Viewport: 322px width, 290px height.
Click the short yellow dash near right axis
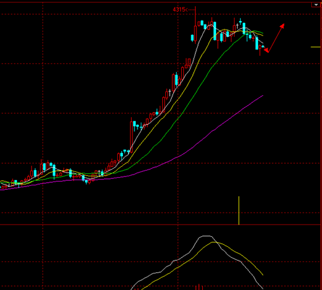click(x=316, y=47)
